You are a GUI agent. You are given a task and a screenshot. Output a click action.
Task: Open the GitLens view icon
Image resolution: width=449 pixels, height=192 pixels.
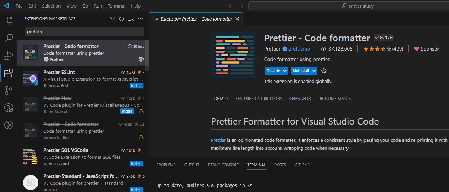[9, 125]
